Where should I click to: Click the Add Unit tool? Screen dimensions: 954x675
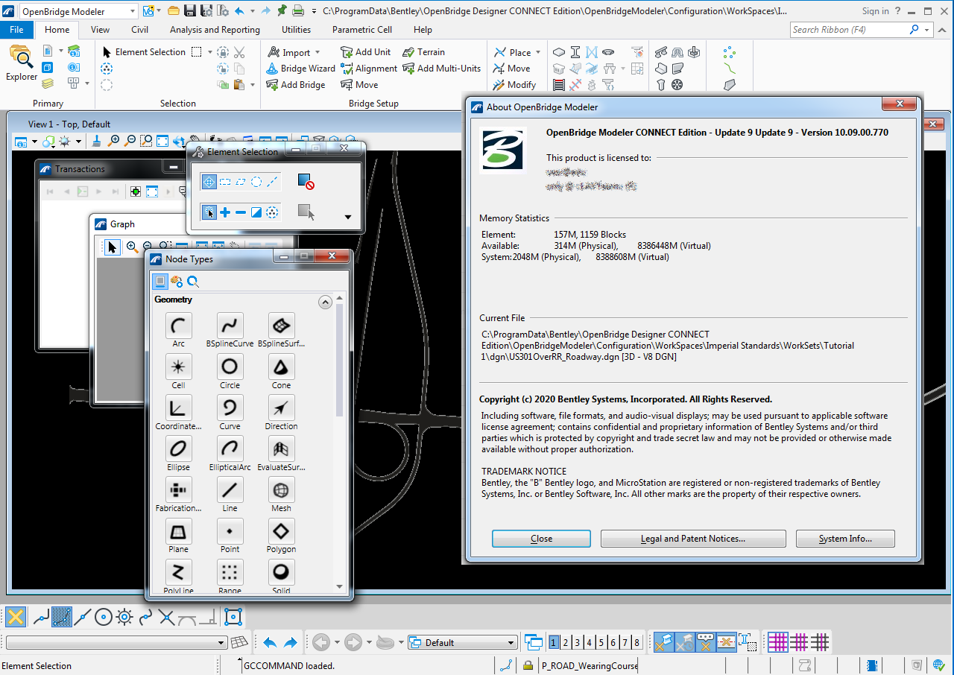[x=366, y=52]
